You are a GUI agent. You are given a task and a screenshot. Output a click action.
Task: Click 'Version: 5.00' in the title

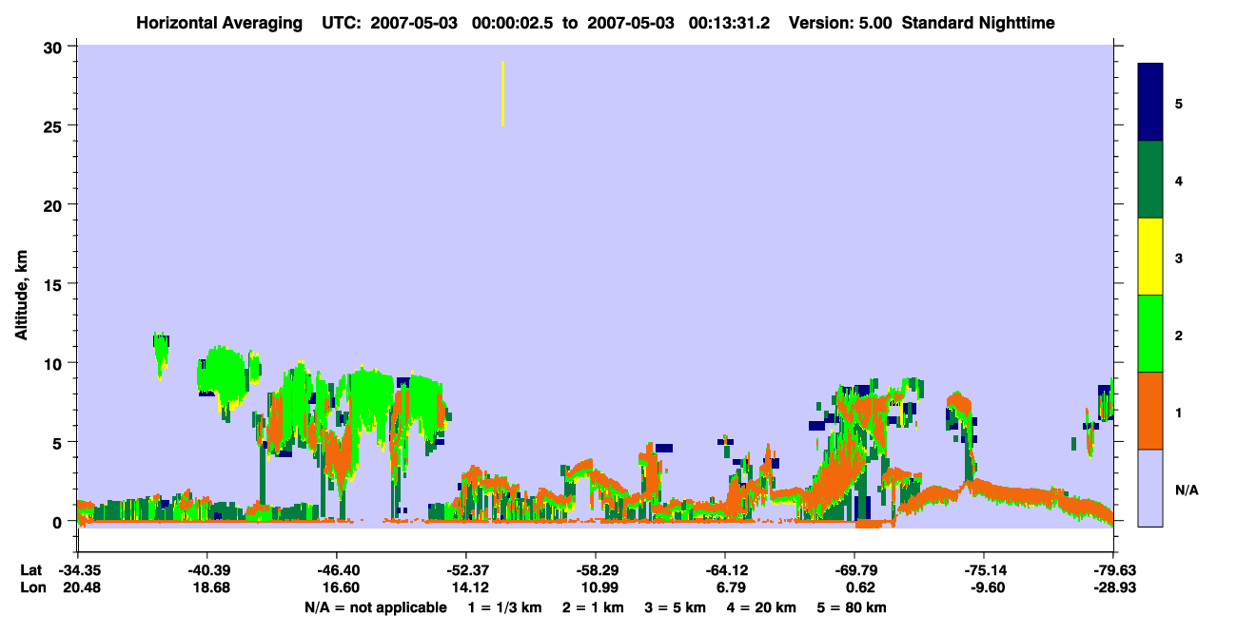point(841,22)
